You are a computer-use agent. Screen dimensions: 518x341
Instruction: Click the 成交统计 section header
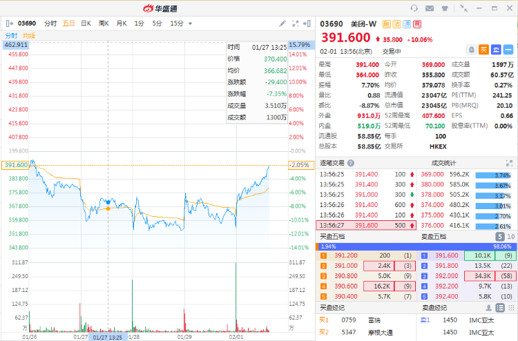[x=443, y=163]
